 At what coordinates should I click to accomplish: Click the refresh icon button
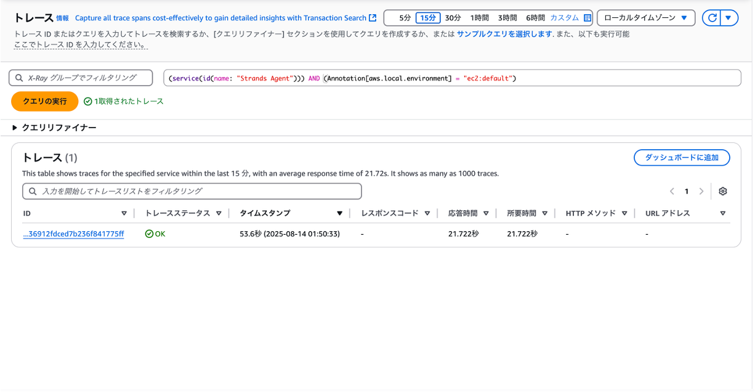pyautogui.click(x=713, y=18)
